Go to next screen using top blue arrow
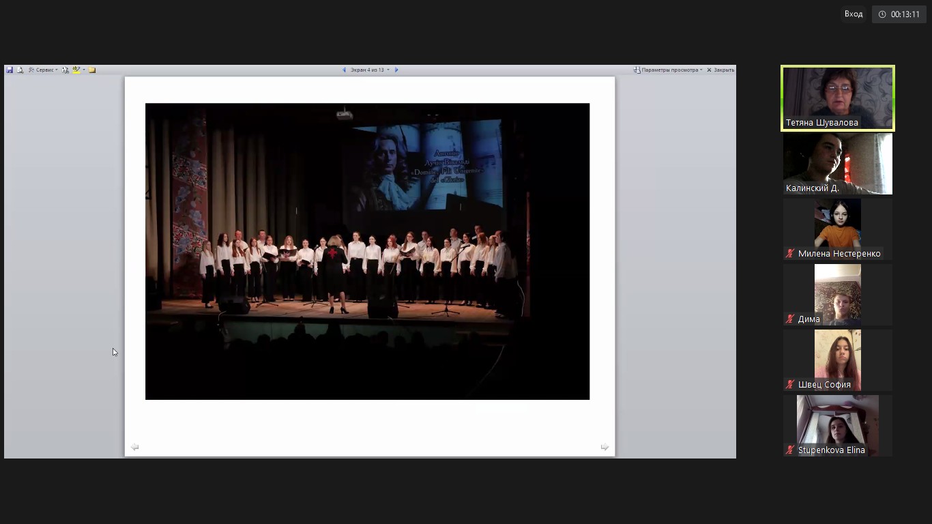This screenshot has height=524, width=932. (396, 70)
